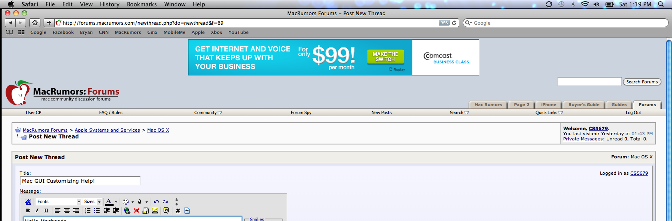Open the New Posts link
The image size is (672, 221).
382,112
